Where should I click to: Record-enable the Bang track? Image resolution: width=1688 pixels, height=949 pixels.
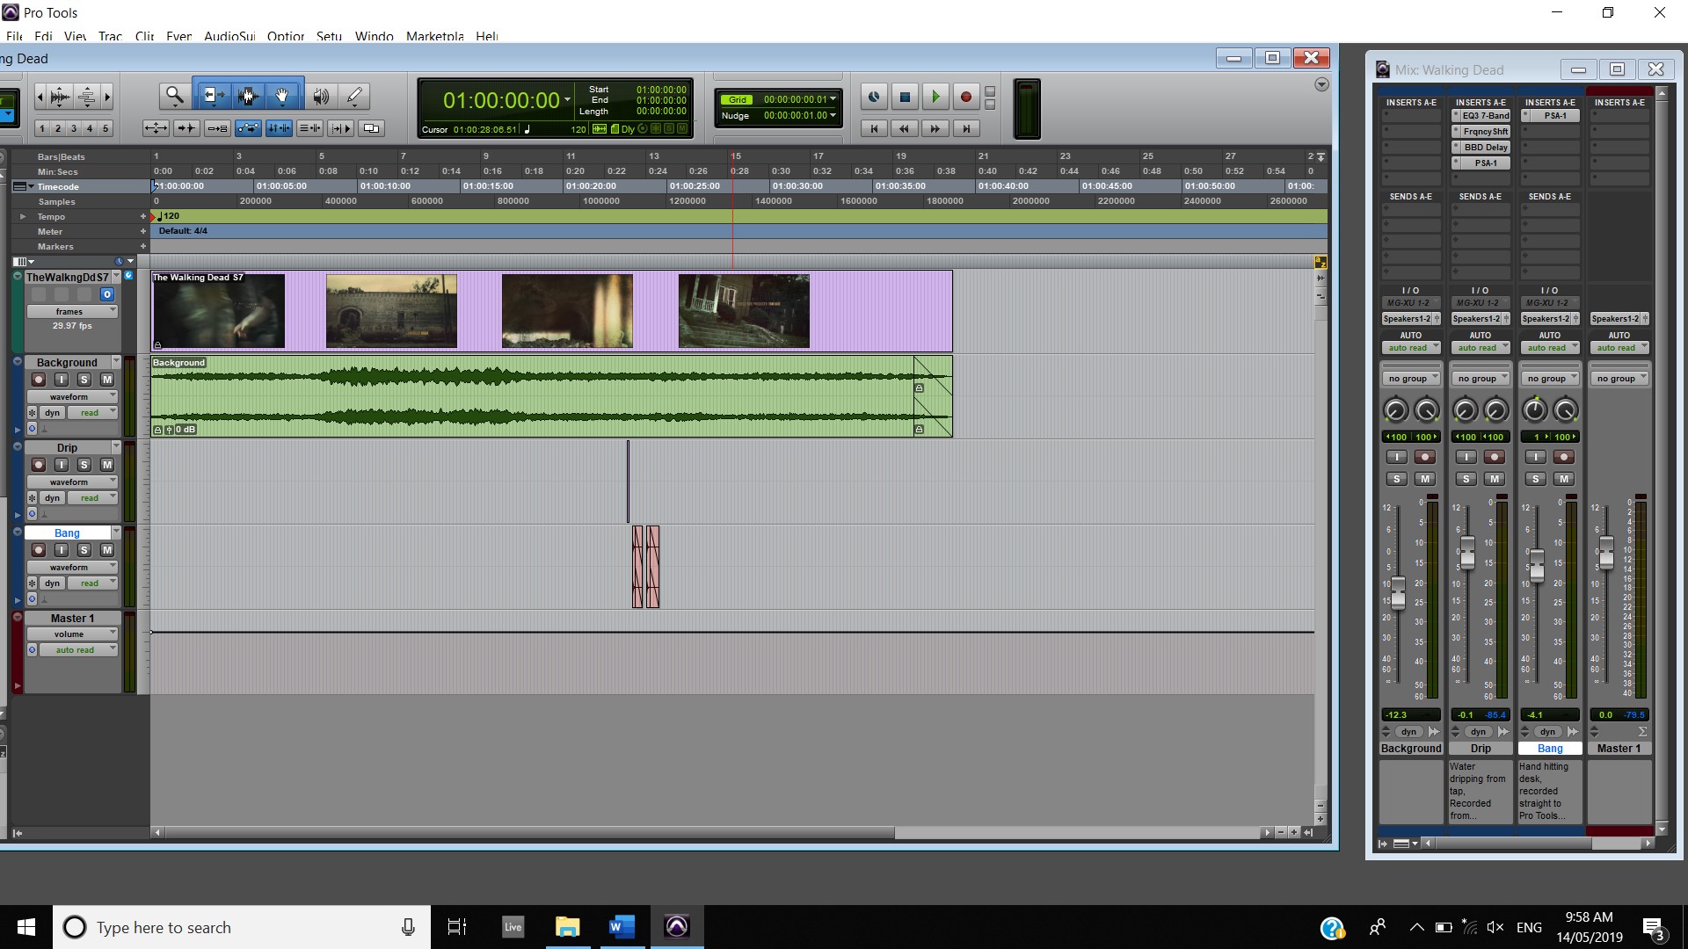click(38, 550)
